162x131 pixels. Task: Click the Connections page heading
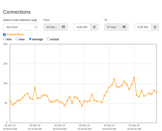point(17,12)
